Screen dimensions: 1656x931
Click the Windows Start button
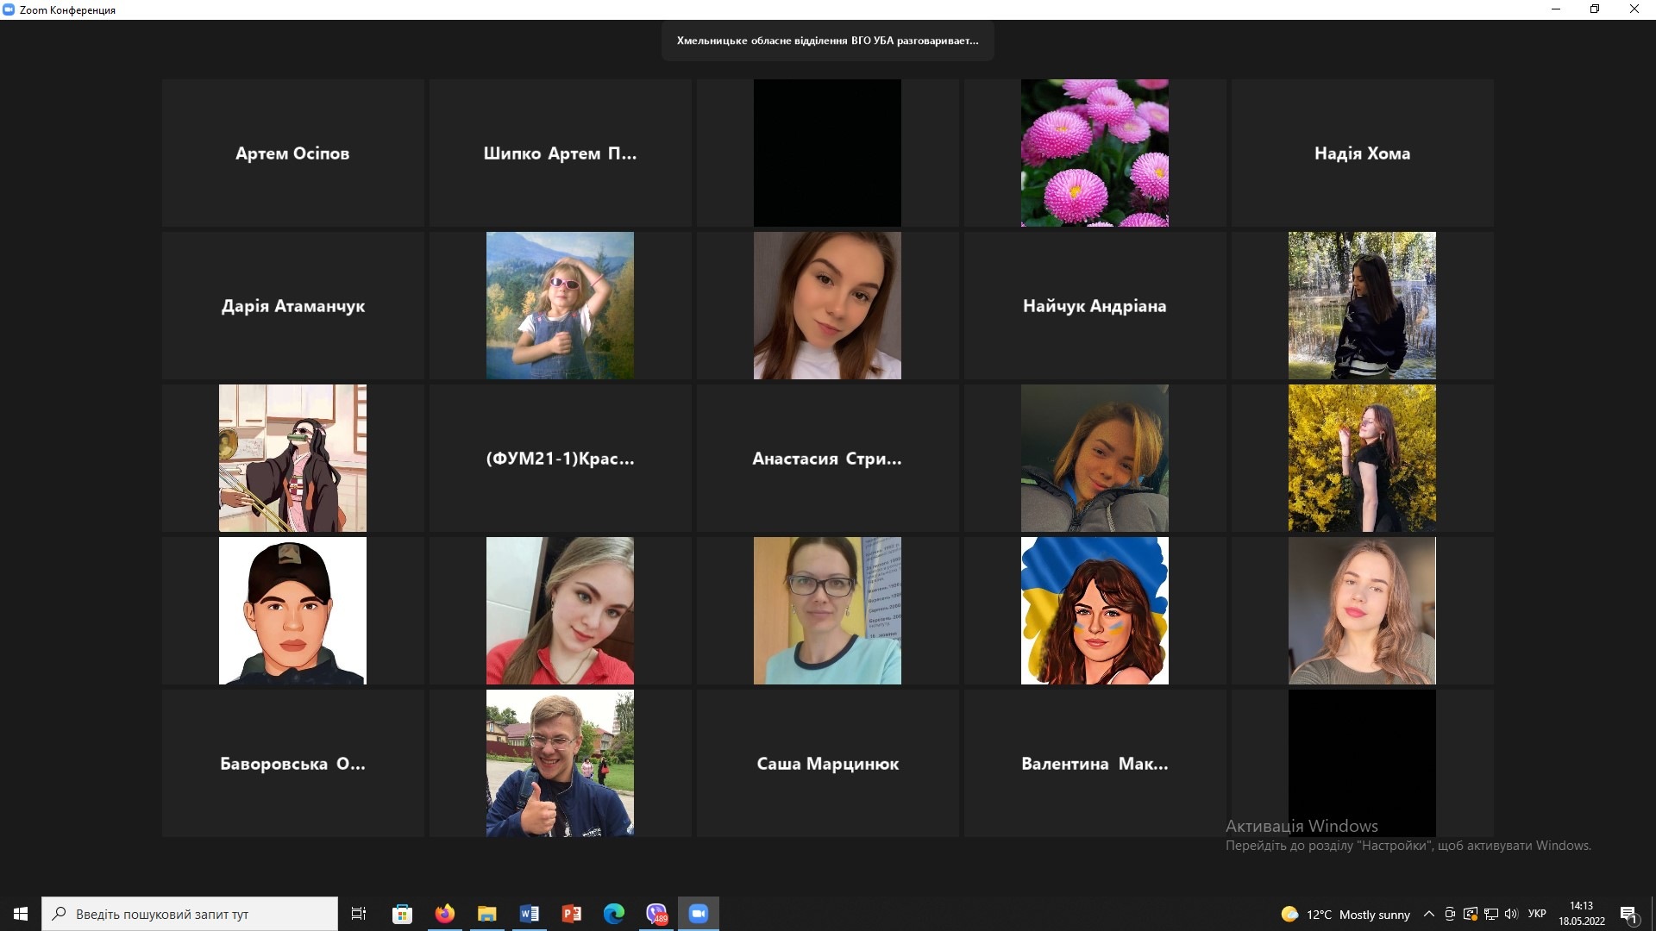pyautogui.click(x=21, y=914)
